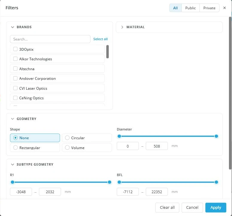
Task: Click the BFL minimum field showing -7112
Action: [128, 192]
